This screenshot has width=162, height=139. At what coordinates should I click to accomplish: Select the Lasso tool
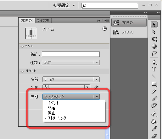click(x=154, y=53)
